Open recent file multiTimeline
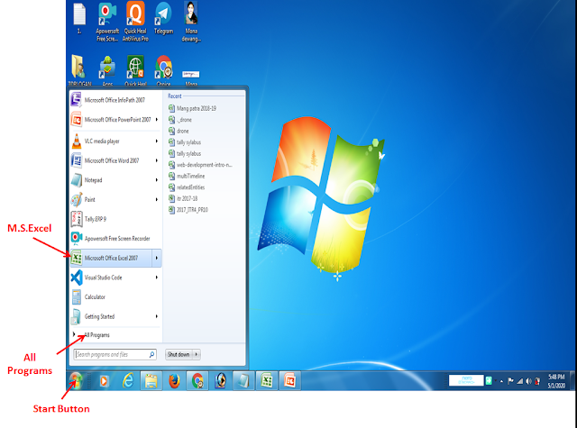 pyautogui.click(x=187, y=176)
